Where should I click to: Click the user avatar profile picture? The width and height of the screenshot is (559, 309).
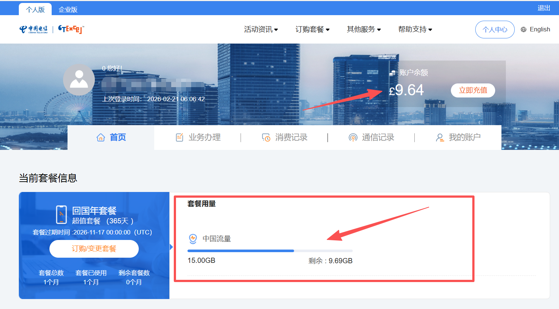[x=79, y=80]
